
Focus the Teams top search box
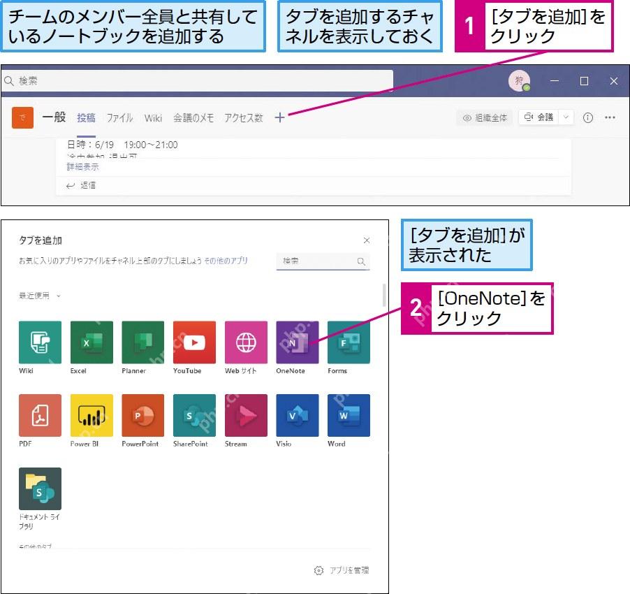pos(197,81)
